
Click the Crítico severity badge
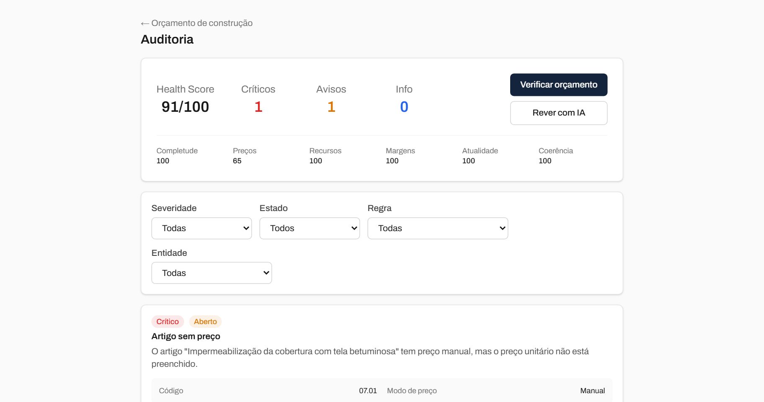168,322
